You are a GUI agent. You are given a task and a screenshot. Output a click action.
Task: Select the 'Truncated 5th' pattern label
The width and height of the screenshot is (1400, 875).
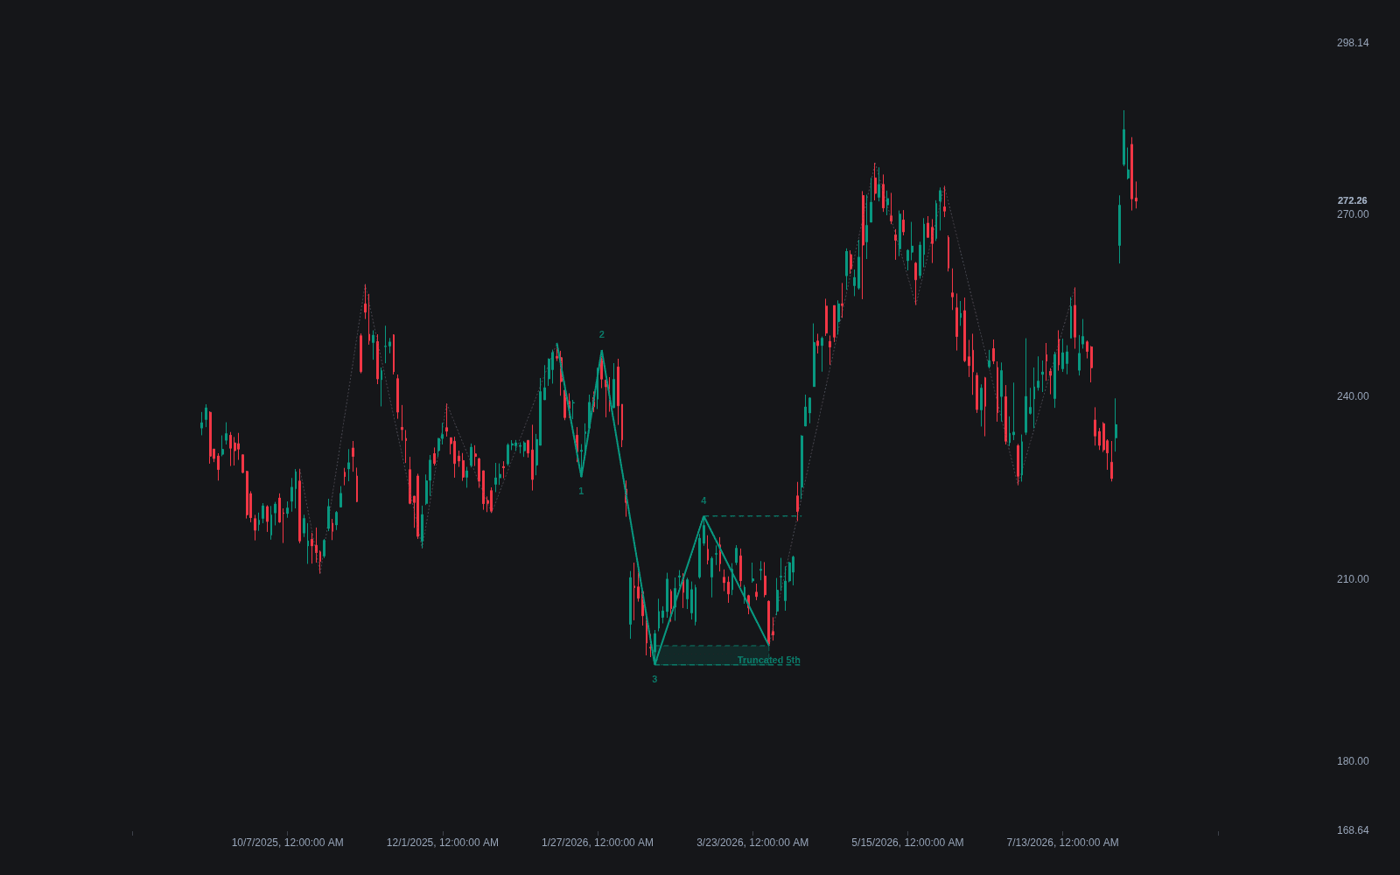pos(768,661)
